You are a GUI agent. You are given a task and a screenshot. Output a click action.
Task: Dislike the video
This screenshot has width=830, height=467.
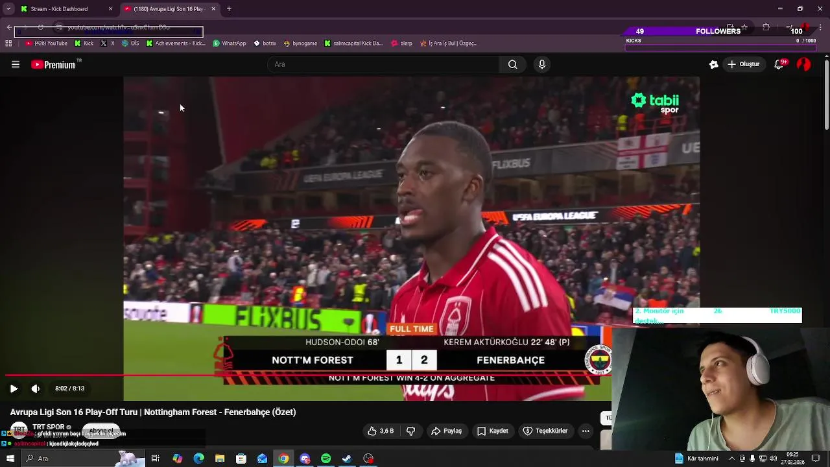tap(410, 431)
